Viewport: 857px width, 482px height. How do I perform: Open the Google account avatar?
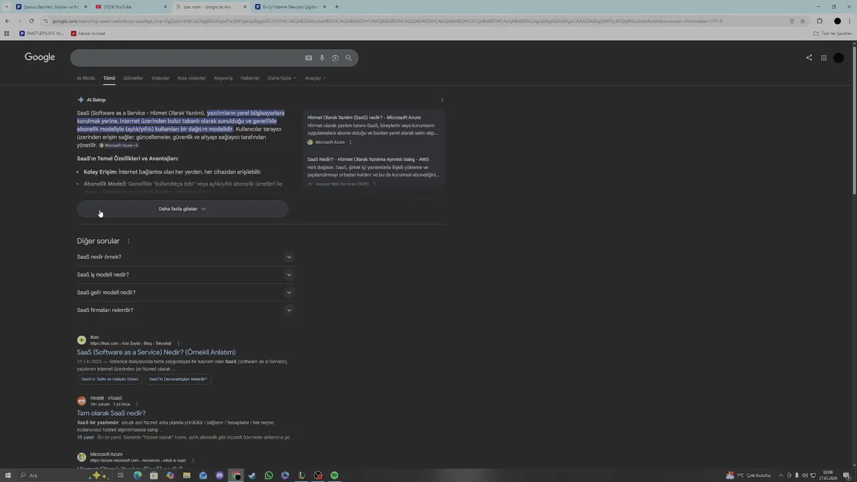(838, 58)
